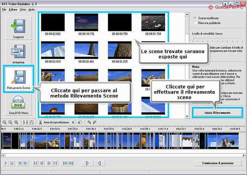247x175 pixels.
Task: Open the Sorgente source panel
Action: (19, 28)
